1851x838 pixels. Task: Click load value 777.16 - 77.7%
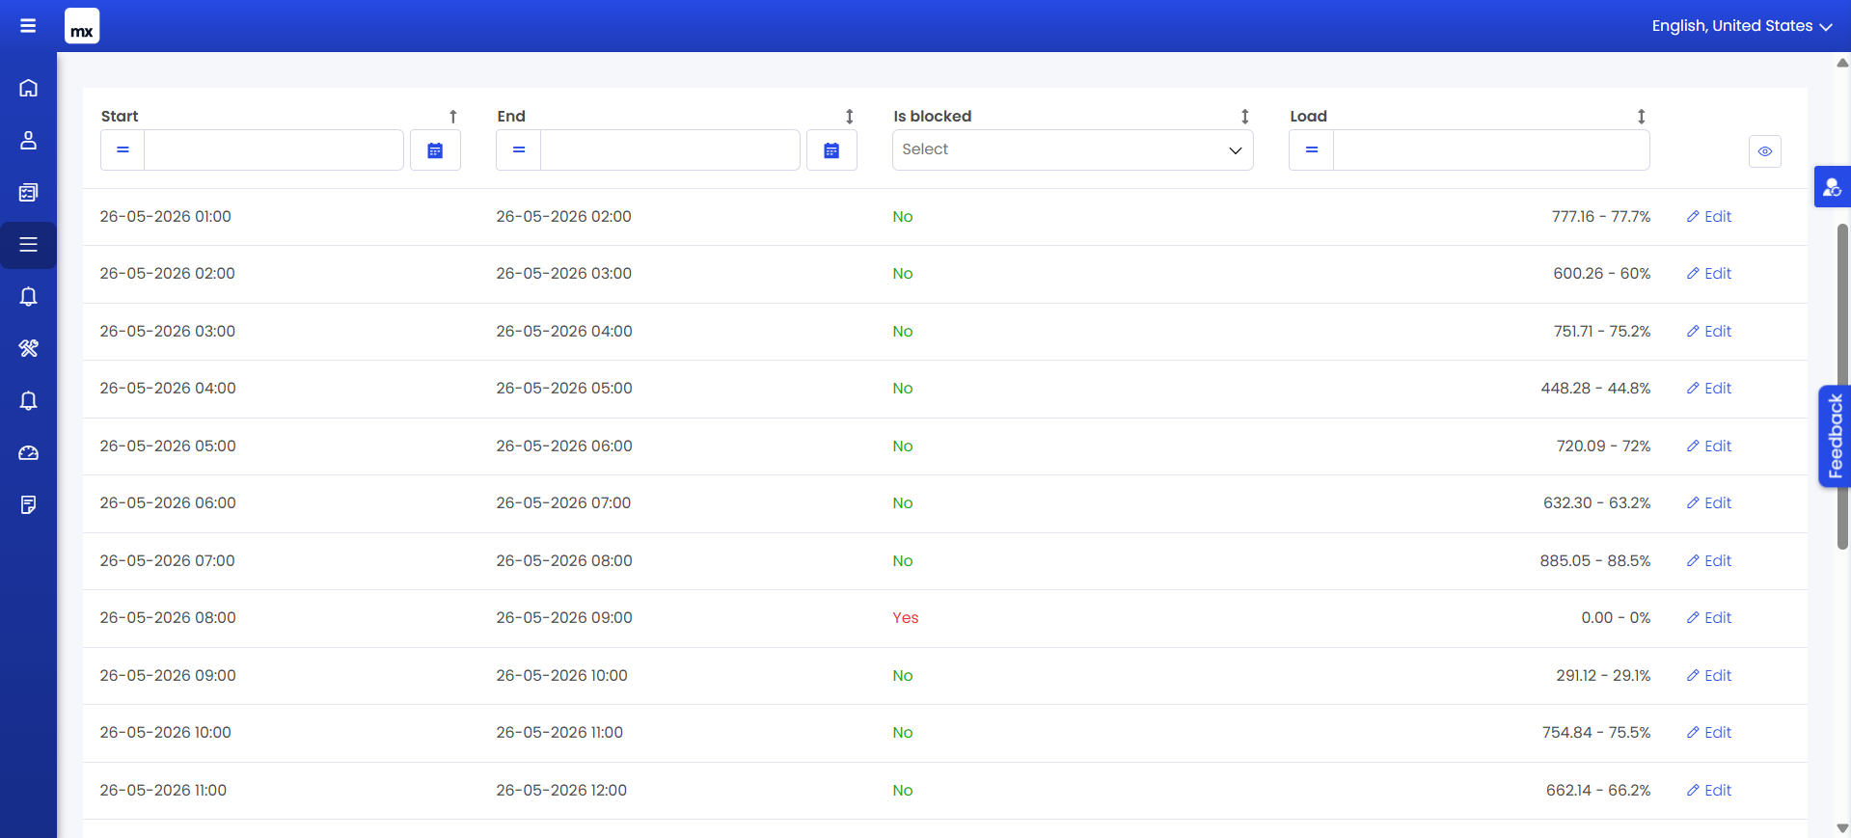pos(1601,217)
